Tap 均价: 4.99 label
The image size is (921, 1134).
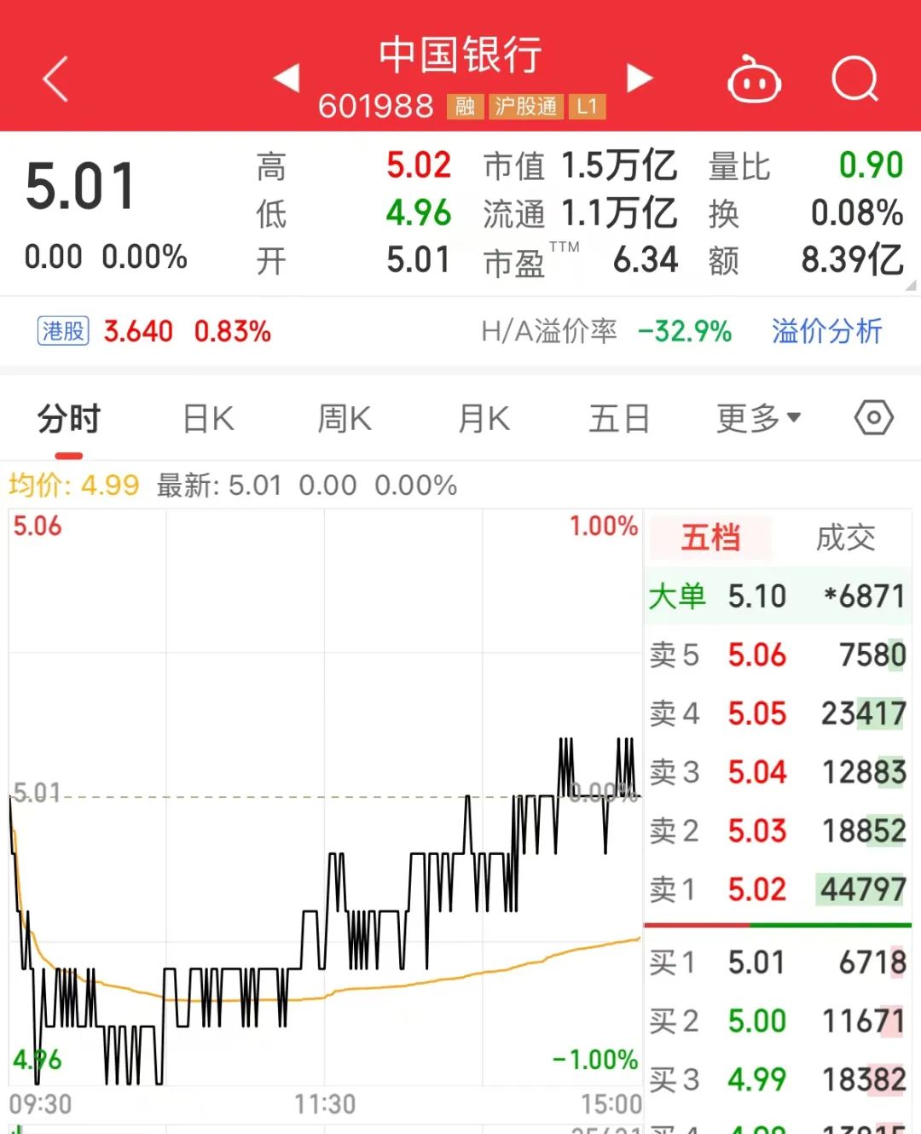coord(74,486)
